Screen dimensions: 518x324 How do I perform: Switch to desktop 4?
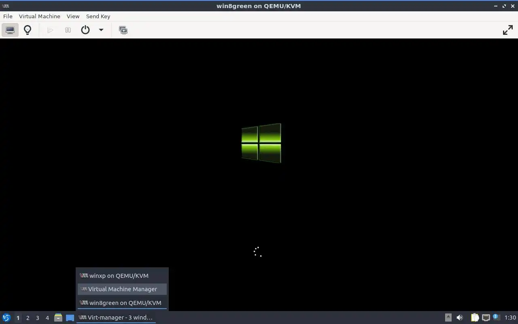point(47,318)
